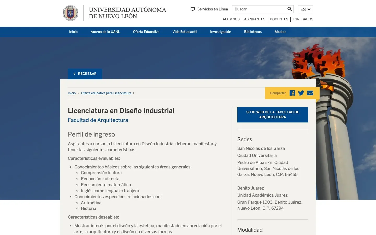Click the Historia list item
Screen dimensions: 376x235
pos(89,209)
